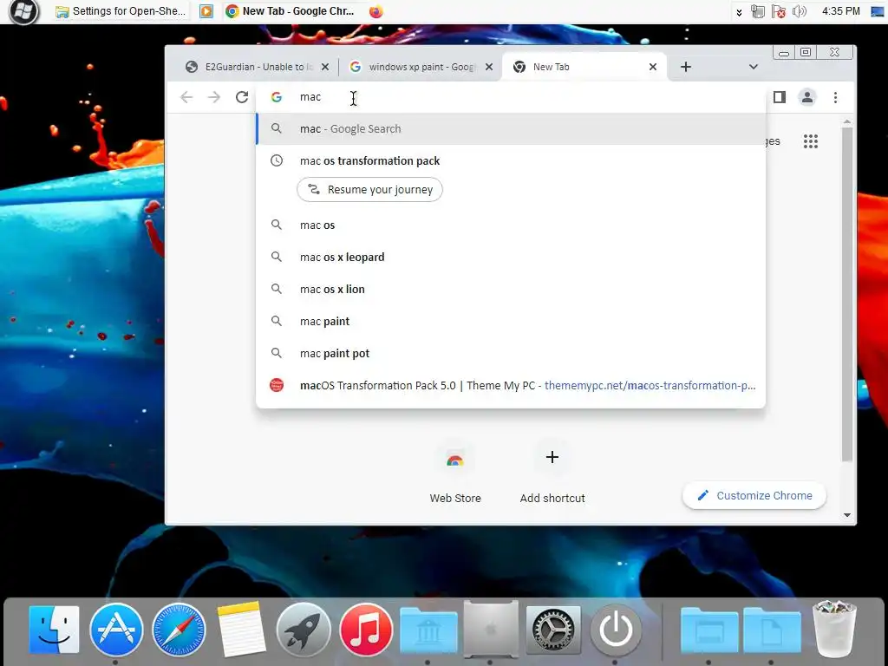Click the Firefox icon in taskbar

[x=376, y=11]
